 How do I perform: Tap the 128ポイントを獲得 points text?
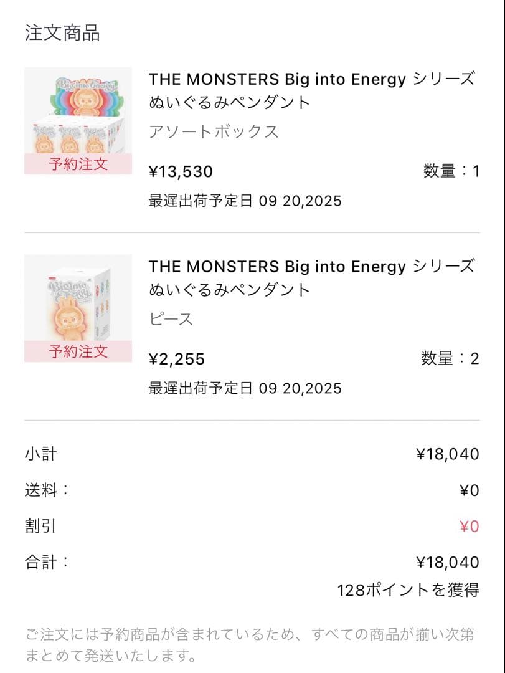coord(408,590)
